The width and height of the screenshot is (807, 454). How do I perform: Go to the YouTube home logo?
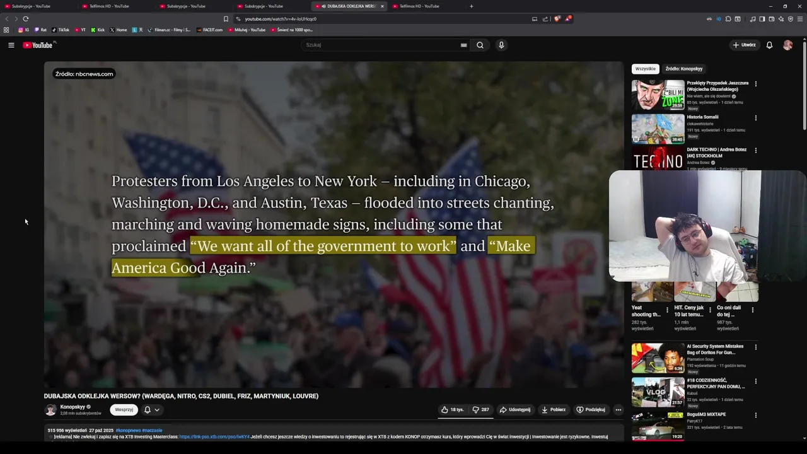click(x=38, y=45)
